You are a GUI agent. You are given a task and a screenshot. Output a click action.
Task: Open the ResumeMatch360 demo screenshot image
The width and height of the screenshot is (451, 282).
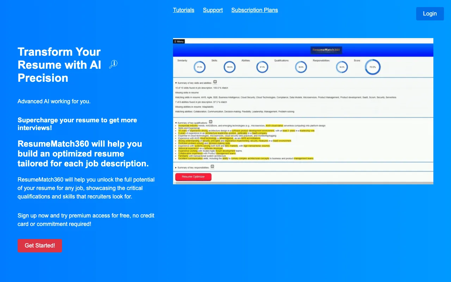pyautogui.click(x=303, y=111)
